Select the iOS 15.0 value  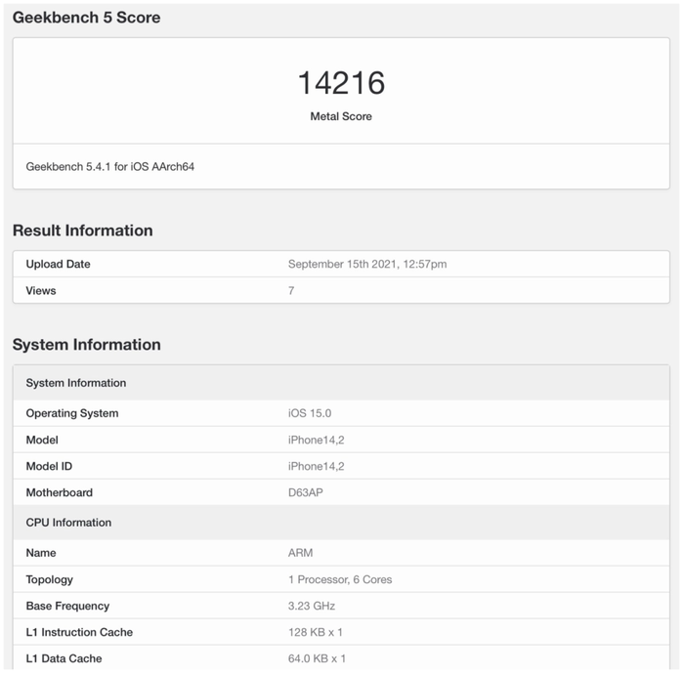(x=310, y=413)
